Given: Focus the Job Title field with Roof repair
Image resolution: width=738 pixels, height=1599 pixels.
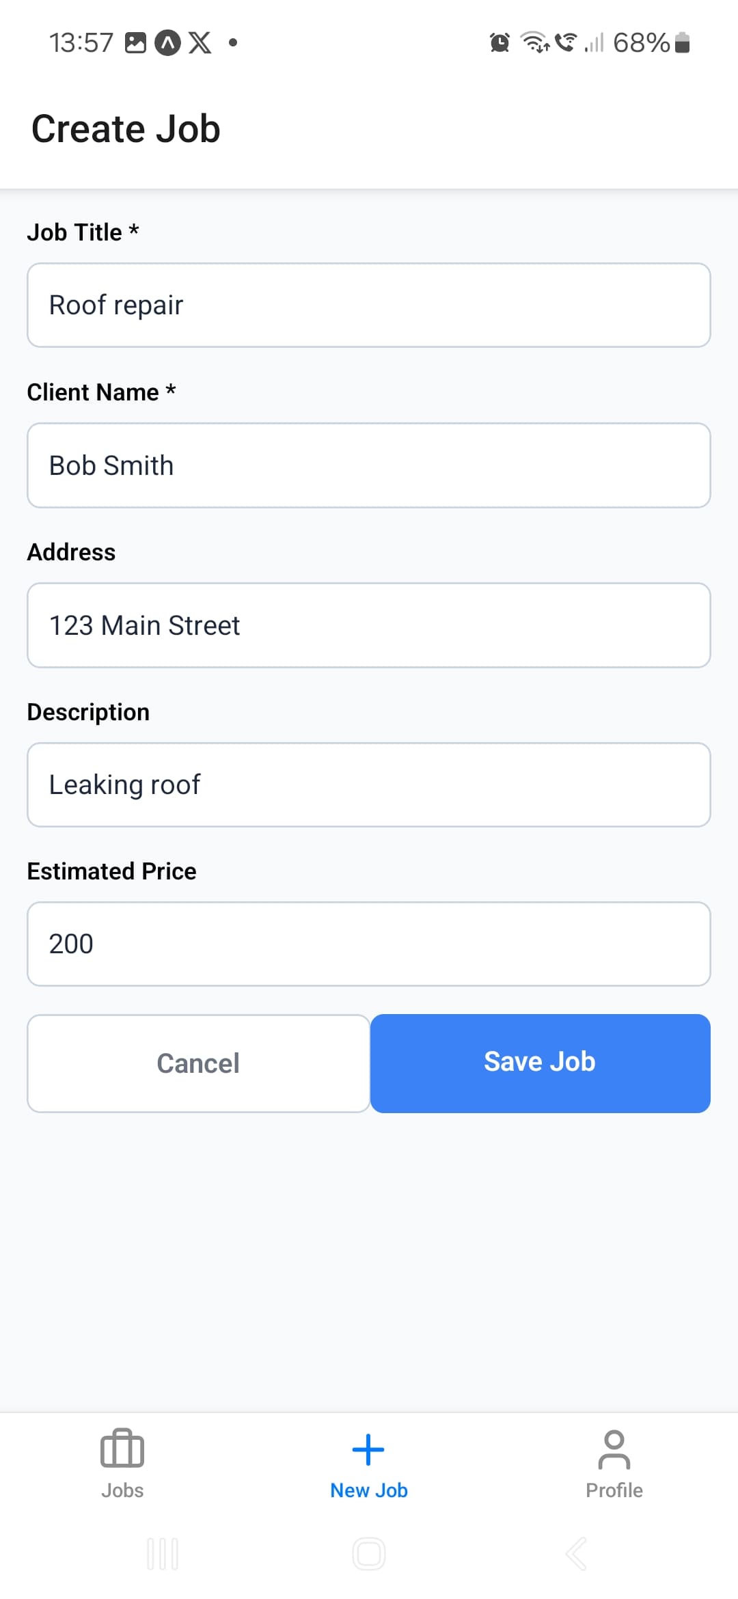Looking at the screenshot, I should (369, 305).
